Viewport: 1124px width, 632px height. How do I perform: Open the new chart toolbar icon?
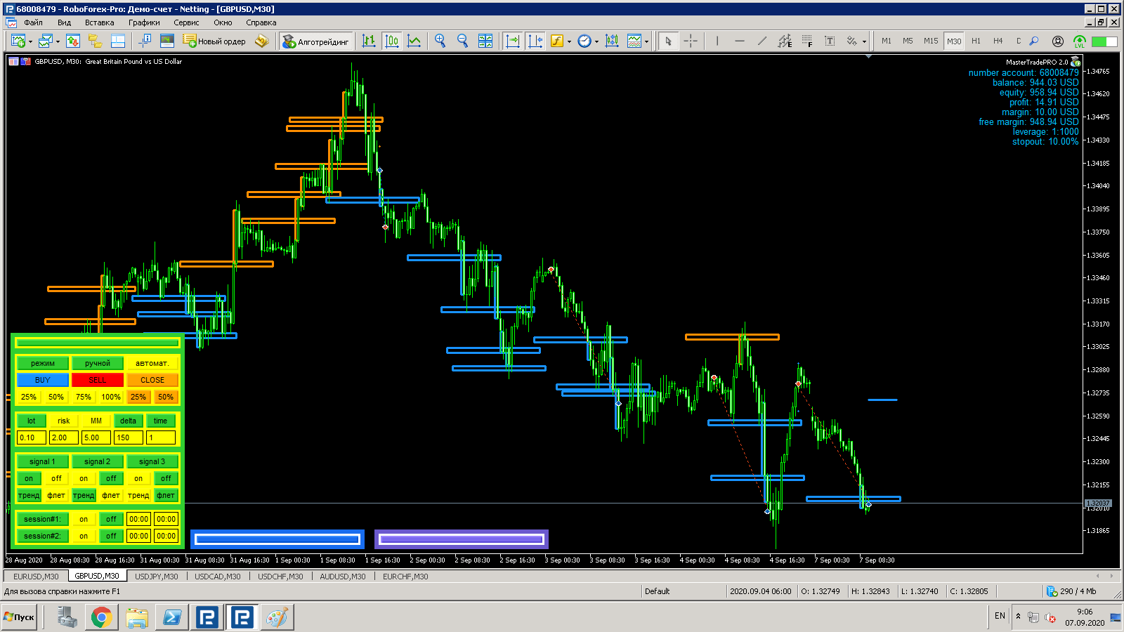18,41
